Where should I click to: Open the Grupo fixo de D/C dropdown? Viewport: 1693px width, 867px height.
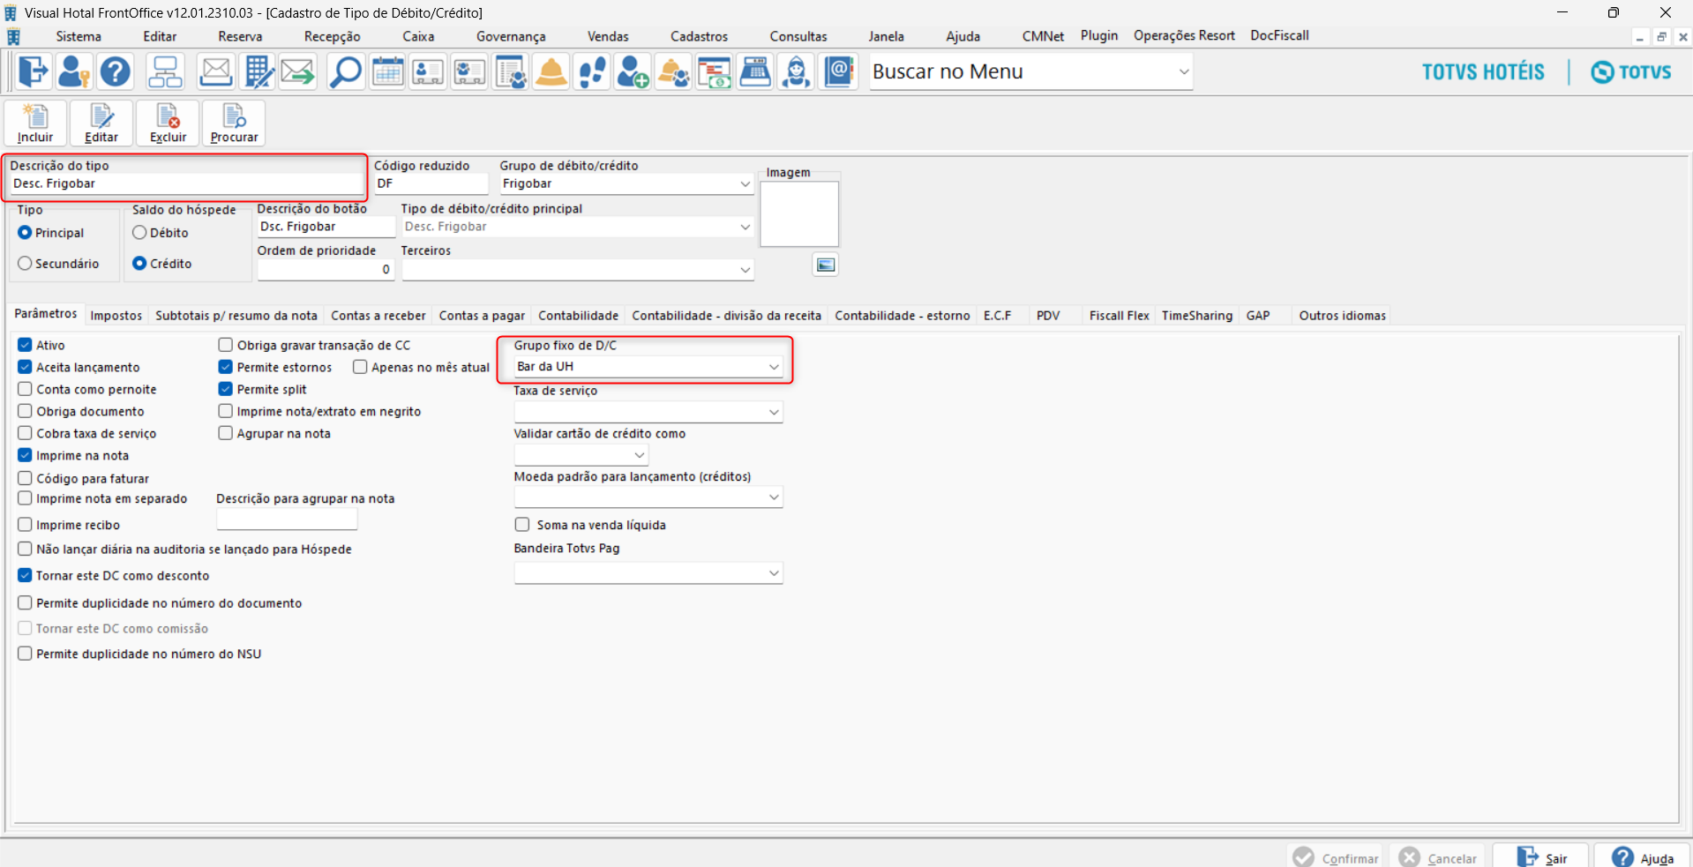[x=774, y=367]
